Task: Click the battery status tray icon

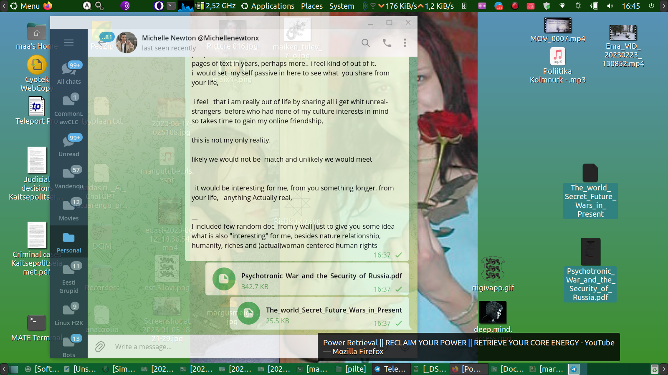Action: coord(594,6)
